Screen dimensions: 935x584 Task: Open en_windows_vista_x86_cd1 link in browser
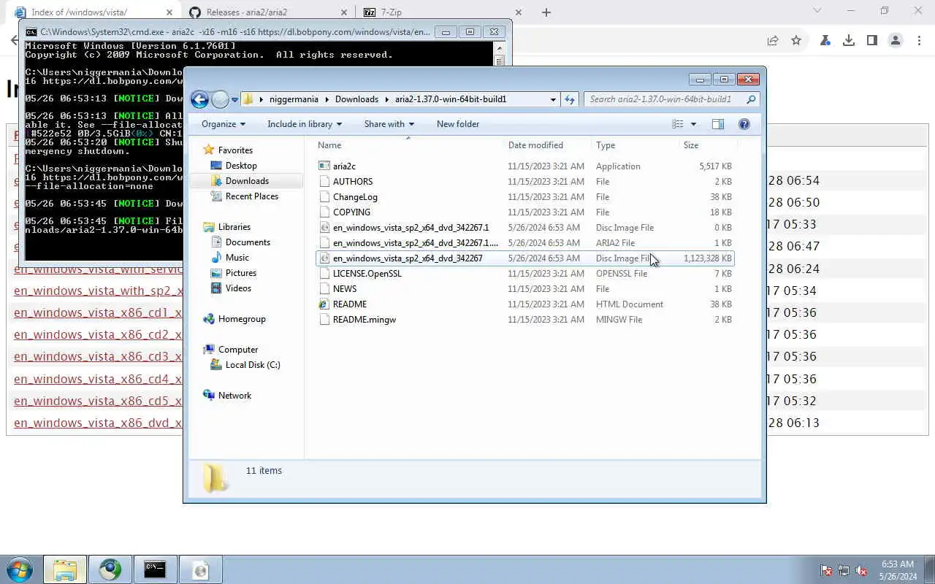click(98, 313)
